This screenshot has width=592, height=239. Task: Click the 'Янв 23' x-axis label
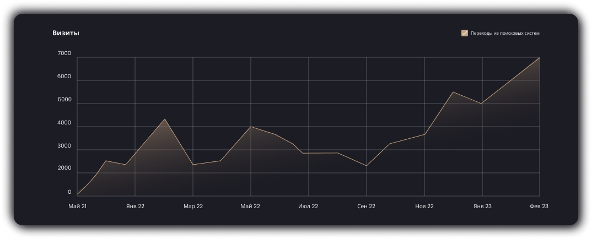coord(482,206)
